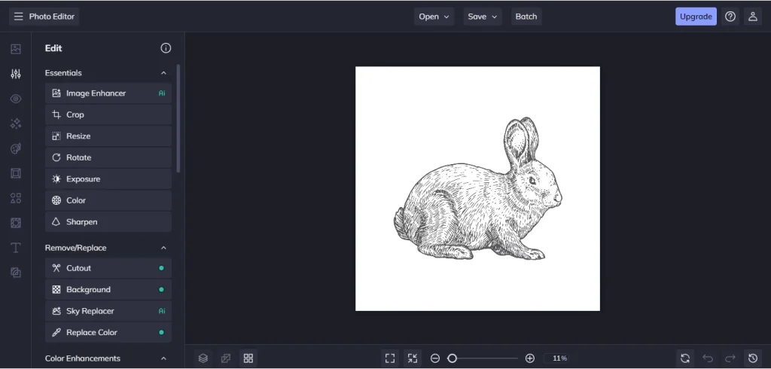Click the Upgrade button
The width and height of the screenshot is (771, 369).
[695, 17]
